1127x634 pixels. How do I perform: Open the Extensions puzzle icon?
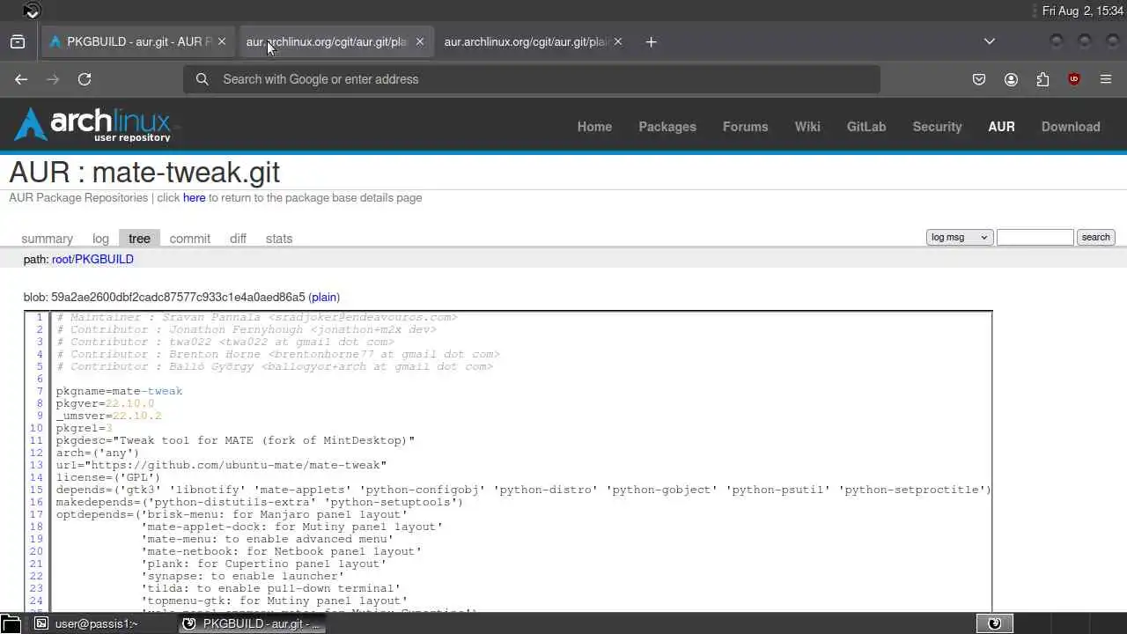coord(1042,79)
